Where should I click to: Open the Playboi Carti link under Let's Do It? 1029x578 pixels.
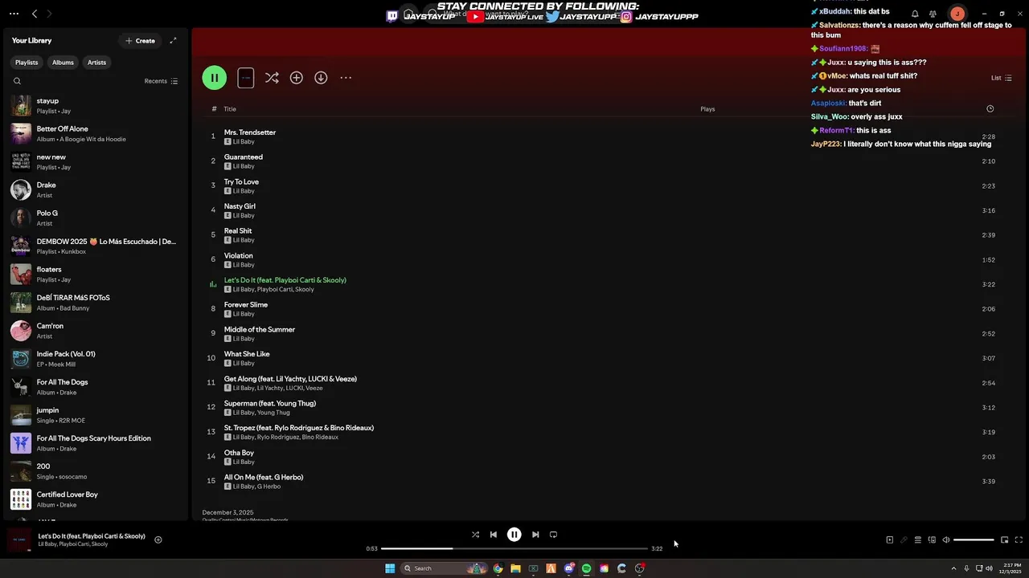click(274, 290)
